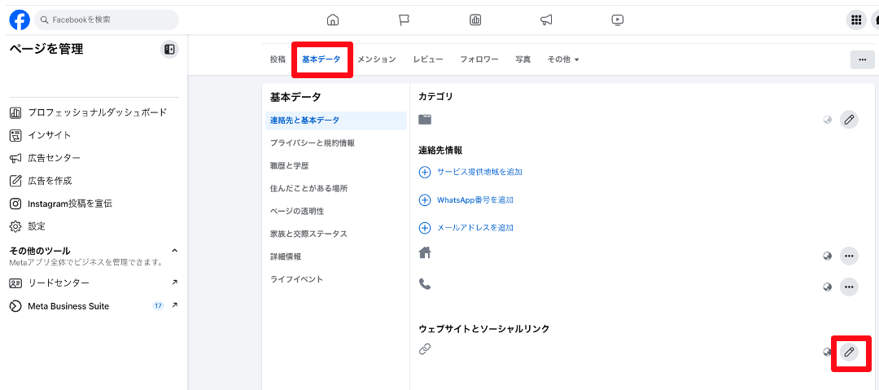Open Meta Business Suite link
The image size is (879, 390).
[94, 306]
